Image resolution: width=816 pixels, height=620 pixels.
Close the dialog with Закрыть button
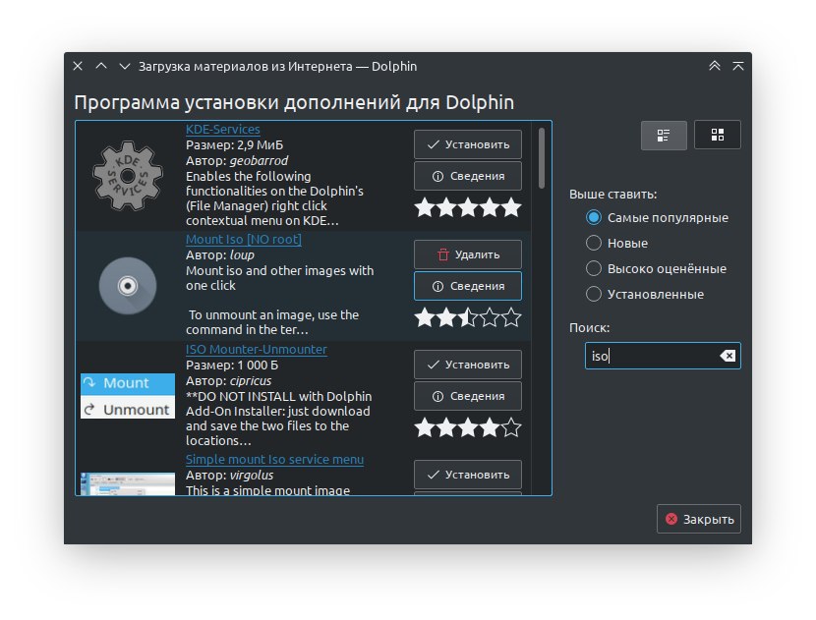pos(699,519)
